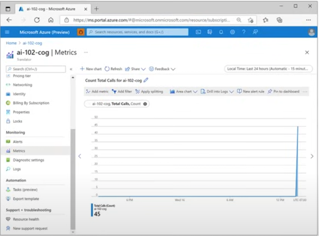The width and height of the screenshot is (319, 236).
Task: Click the Search resources, services, and docs field
Action: (137, 32)
